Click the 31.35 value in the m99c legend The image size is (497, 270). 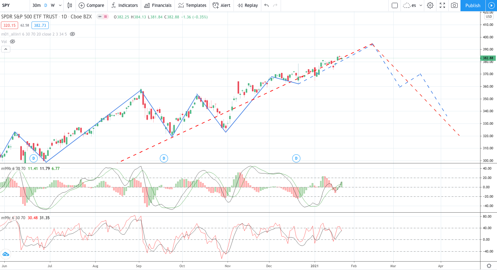coord(45,218)
